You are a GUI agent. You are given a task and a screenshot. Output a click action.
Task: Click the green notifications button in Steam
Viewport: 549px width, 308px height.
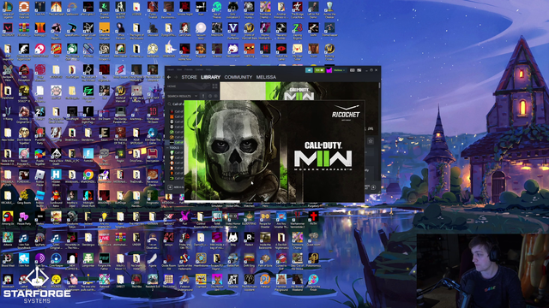(x=319, y=70)
